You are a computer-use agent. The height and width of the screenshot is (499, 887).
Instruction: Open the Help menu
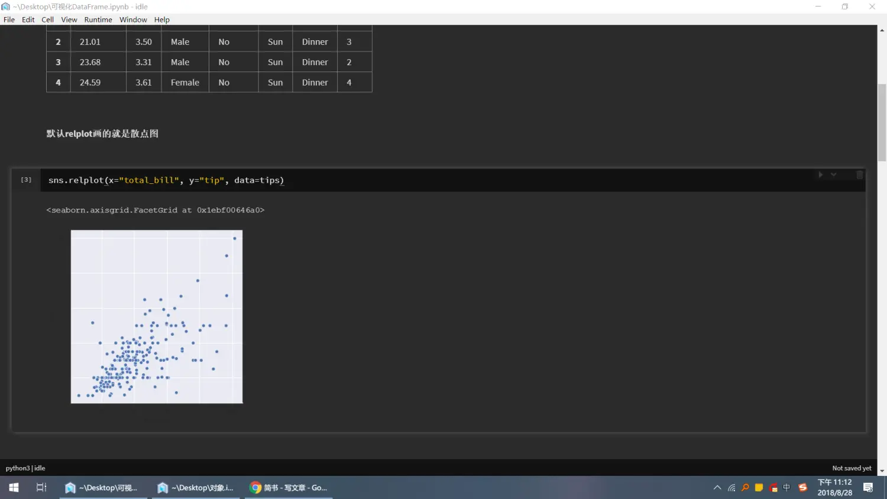coord(162,20)
